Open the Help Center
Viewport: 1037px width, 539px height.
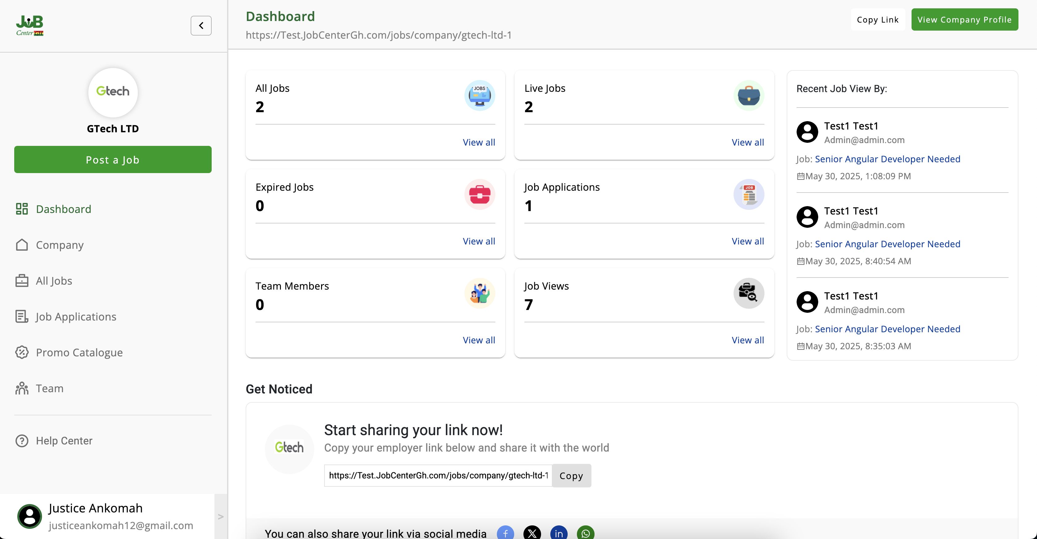pos(64,440)
